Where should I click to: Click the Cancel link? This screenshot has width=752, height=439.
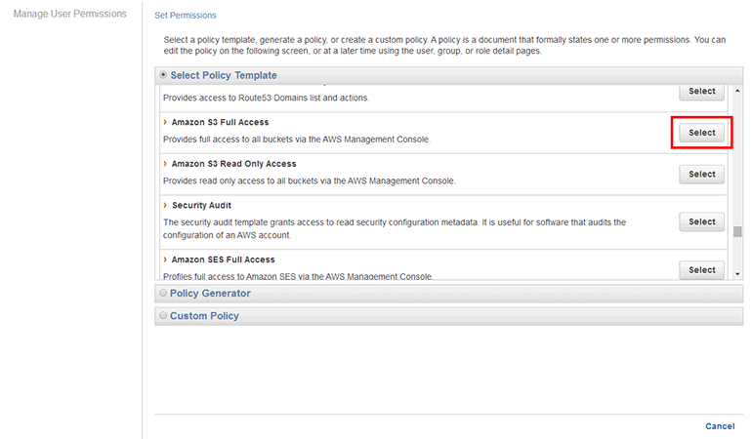click(720, 426)
